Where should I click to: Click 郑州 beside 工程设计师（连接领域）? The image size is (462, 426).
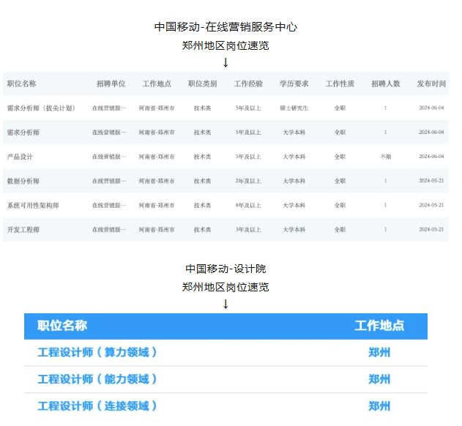click(379, 406)
